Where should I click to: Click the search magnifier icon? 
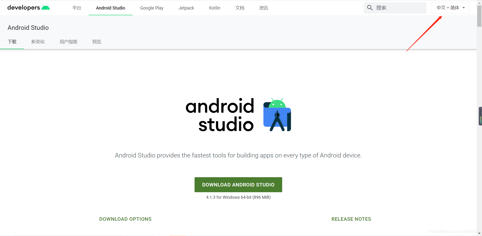tap(370, 8)
